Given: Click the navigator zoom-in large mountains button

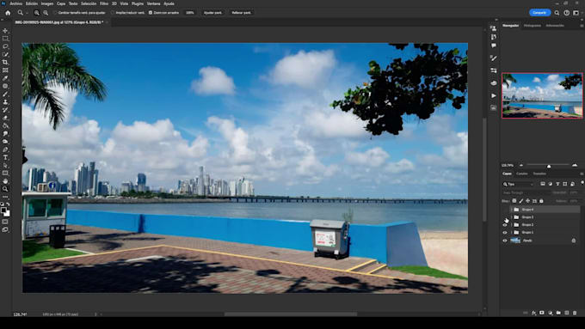Looking at the screenshot, I should pos(575,165).
